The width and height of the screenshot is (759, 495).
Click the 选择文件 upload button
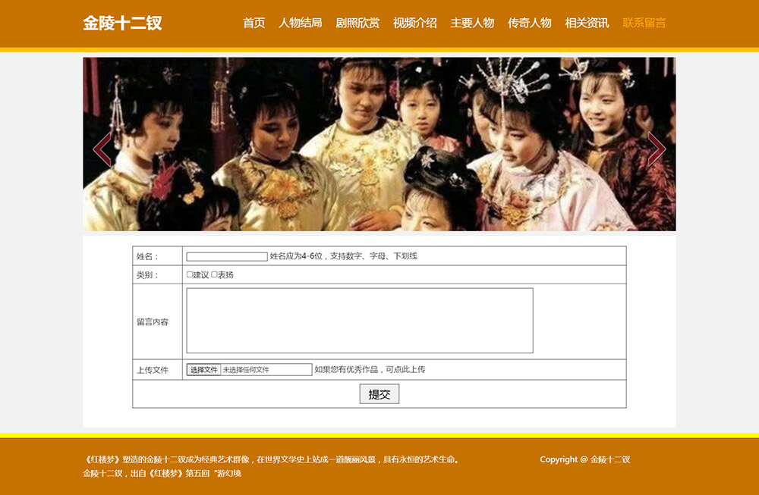pyautogui.click(x=203, y=370)
